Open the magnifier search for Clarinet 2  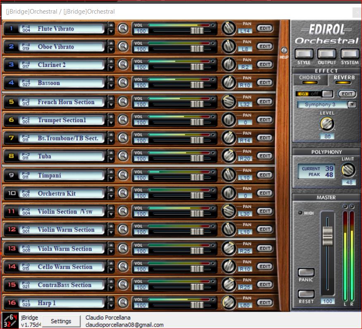123,64
